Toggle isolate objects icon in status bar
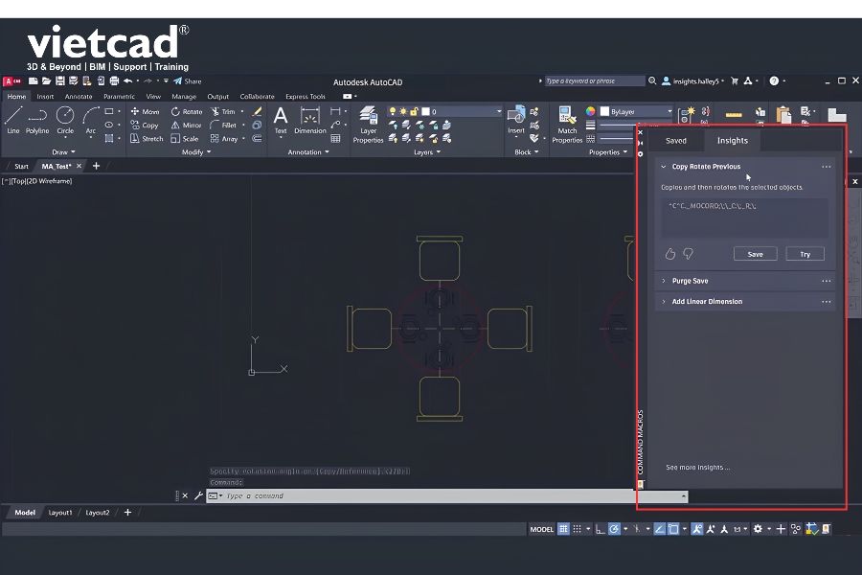 click(x=796, y=529)
